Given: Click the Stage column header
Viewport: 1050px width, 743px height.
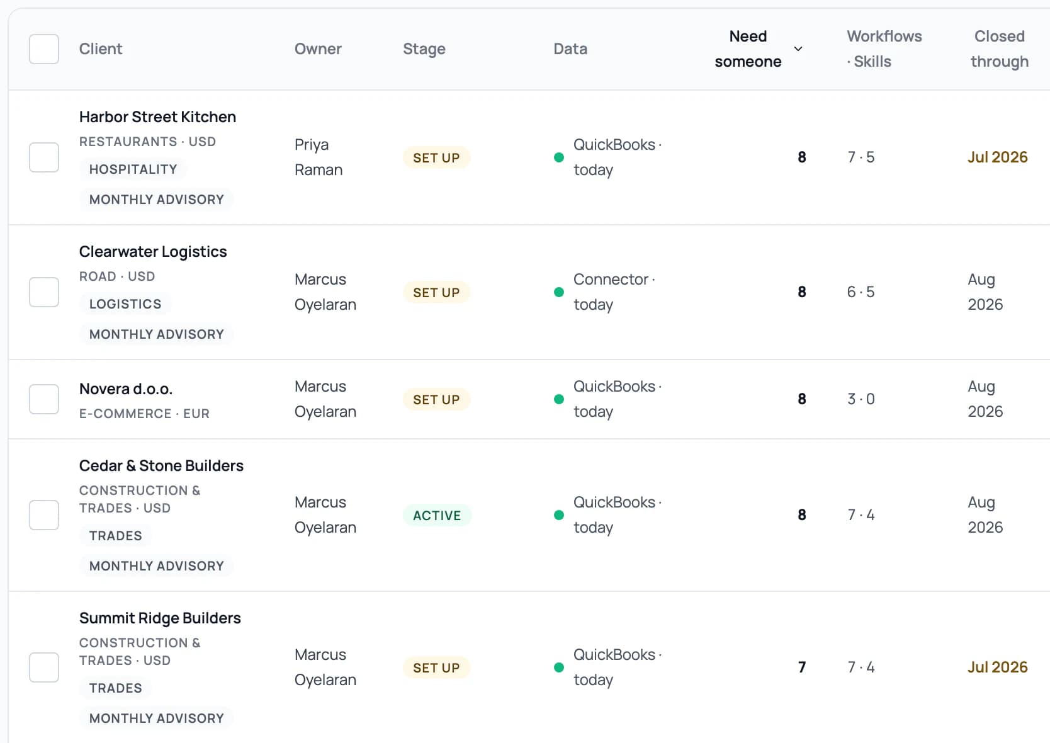Looking at the screenshot, I should (x=424, y=49).
